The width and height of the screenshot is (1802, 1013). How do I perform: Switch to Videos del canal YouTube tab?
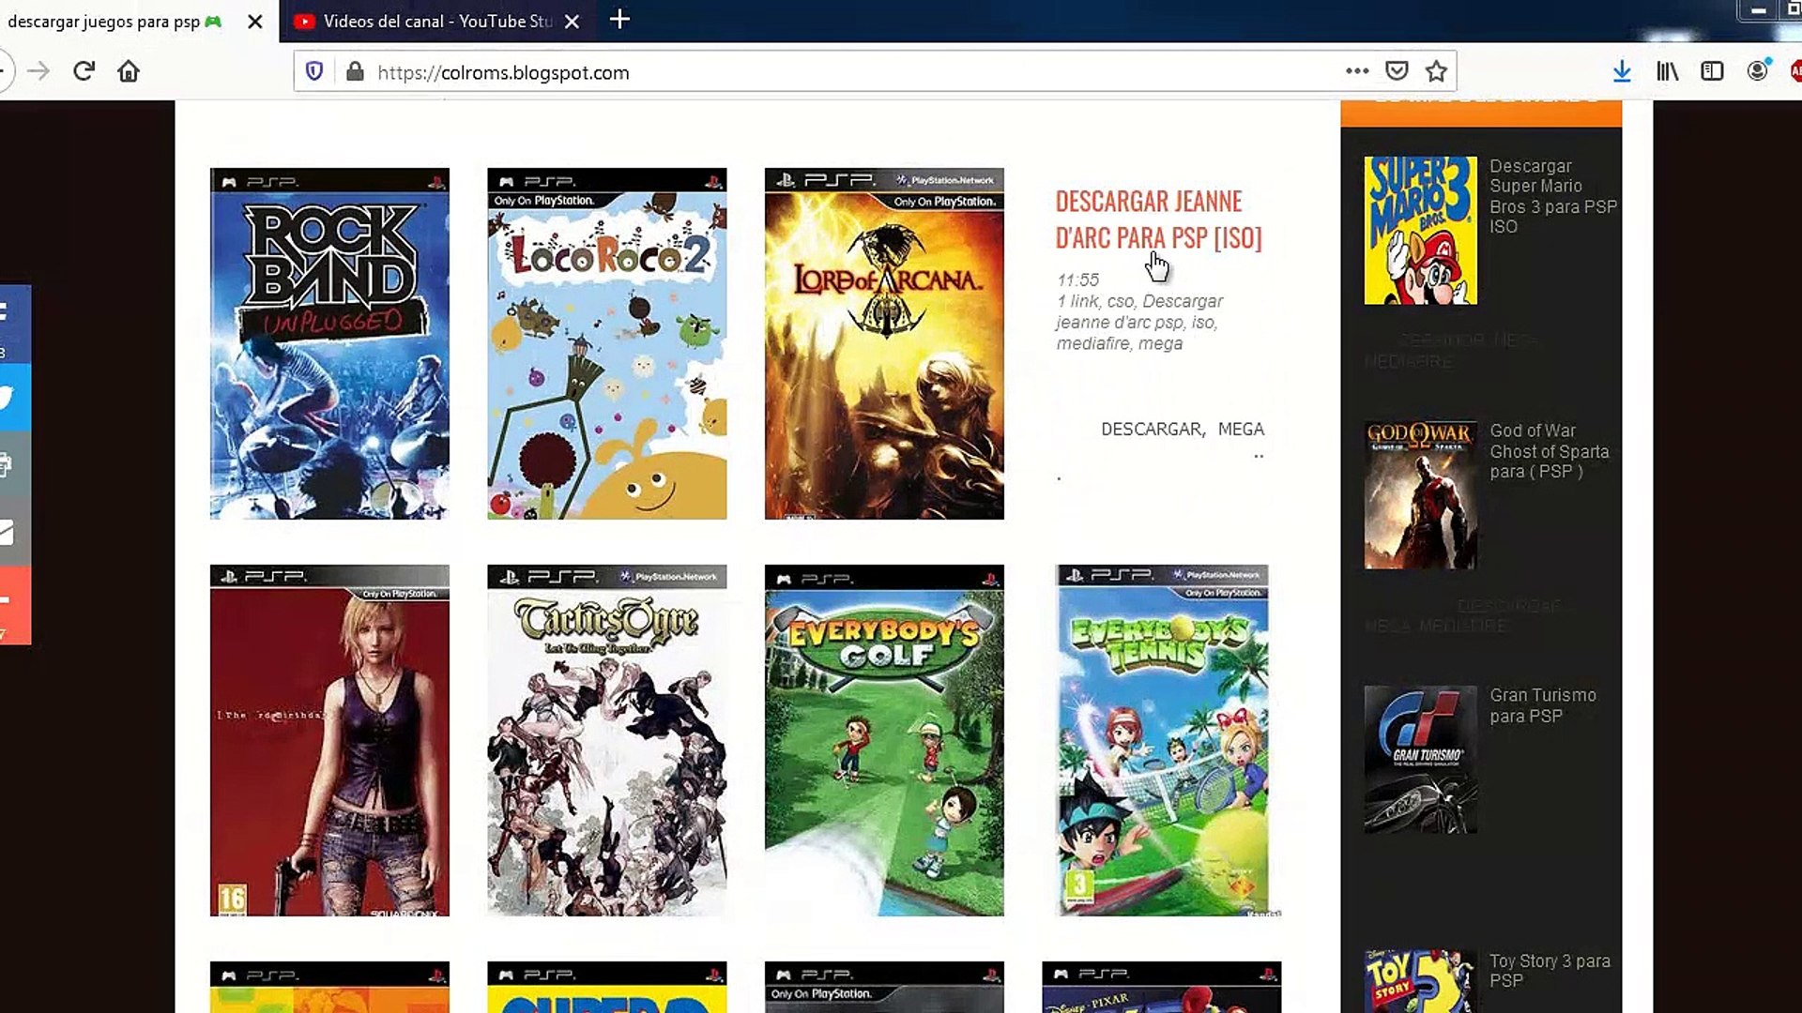tap(436, 21)
